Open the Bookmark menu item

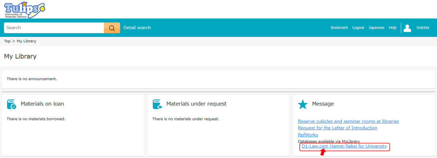coord(339,28)
